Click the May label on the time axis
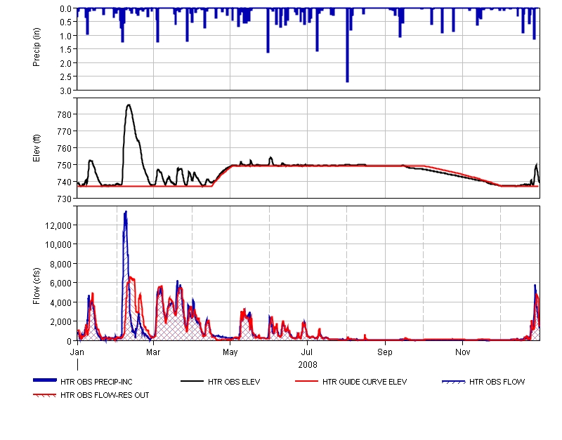 [230, 352]
